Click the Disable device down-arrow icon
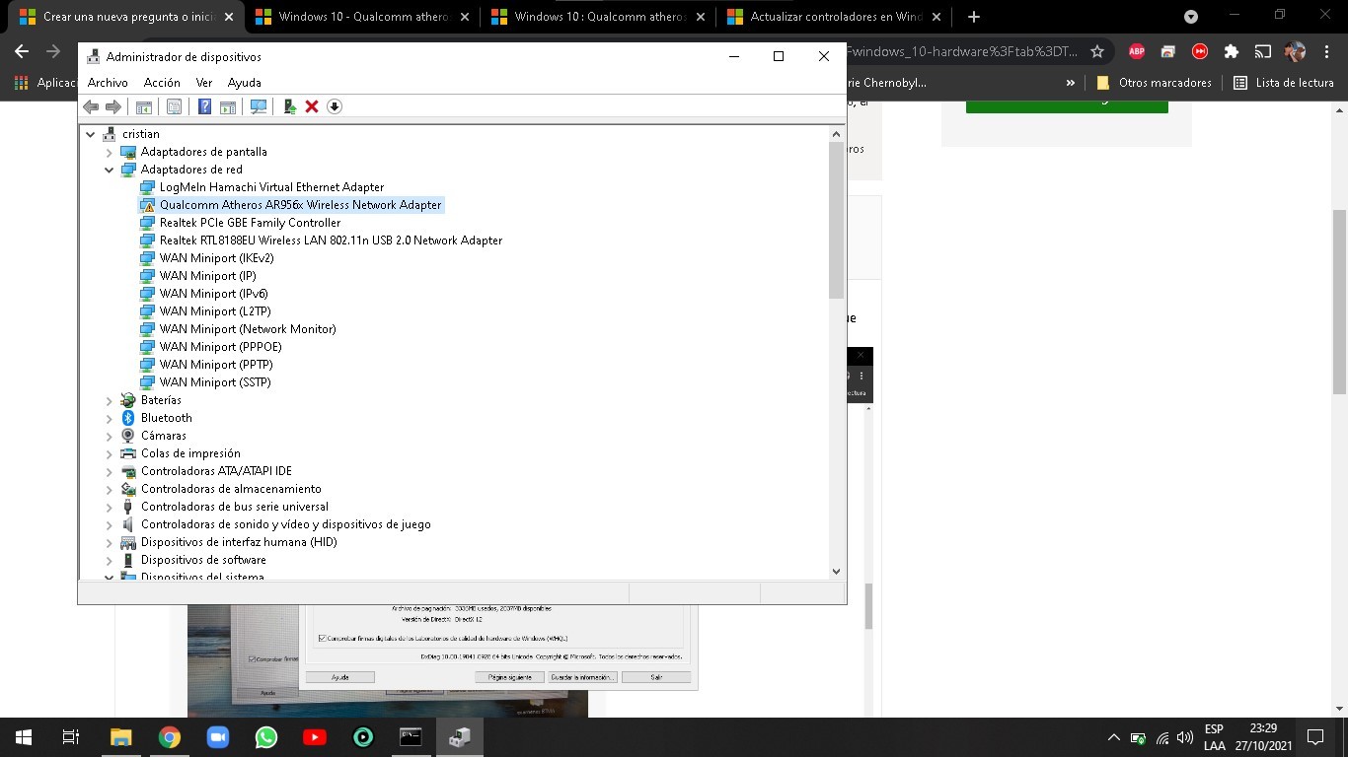This screenshot has width=1348, height=757. point(334,105)
